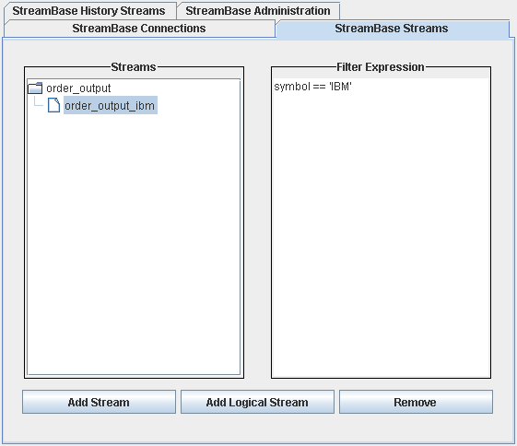Screen dimensions: 517x446
Task: Click the folder icon beside order_output
Action: [35, 88]
